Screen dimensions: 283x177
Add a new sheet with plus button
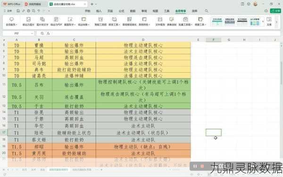(x=101, y=169)
